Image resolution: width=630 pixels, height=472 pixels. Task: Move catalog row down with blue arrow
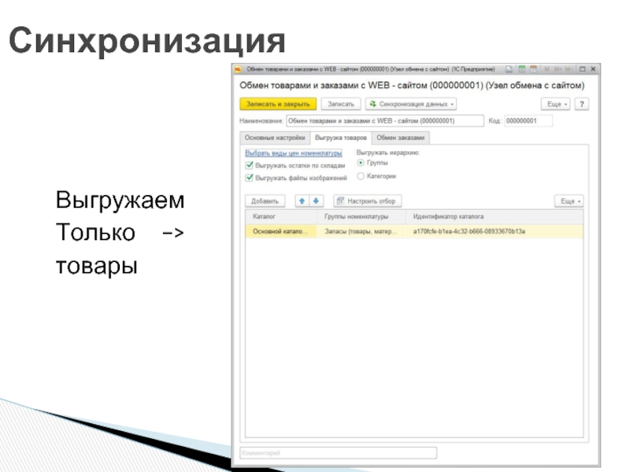(317, 201)
